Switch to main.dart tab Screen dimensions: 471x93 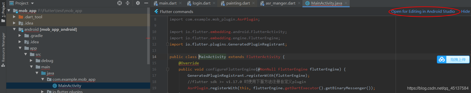coord(168,3)
